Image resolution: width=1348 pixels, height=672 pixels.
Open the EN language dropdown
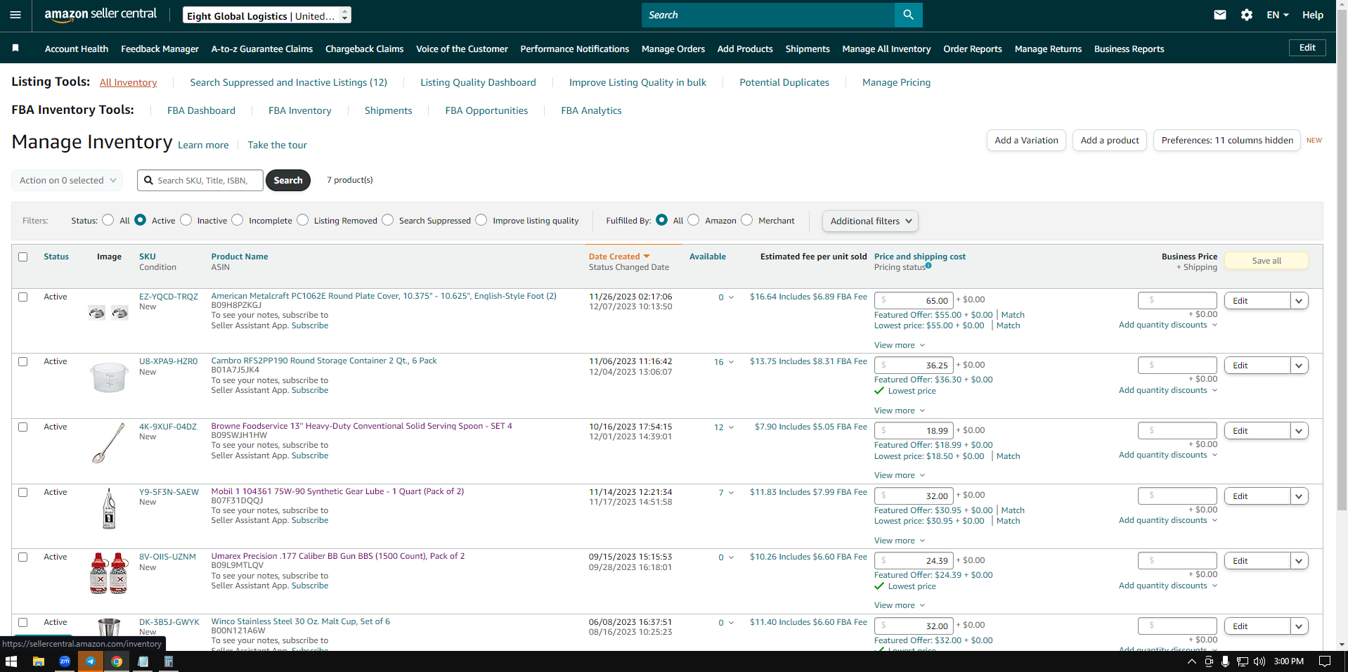[x=1278, y=15]
